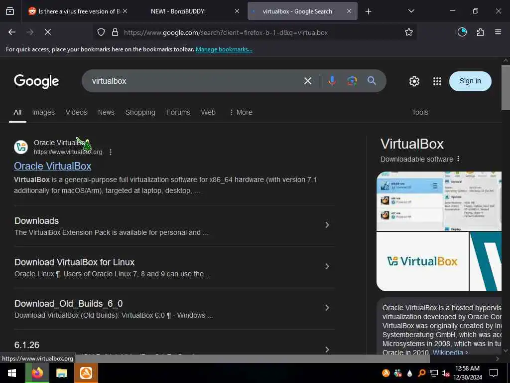Screen dimensions: 510x383
Task: Open network icon in system tray
Action: click(434, 373)
